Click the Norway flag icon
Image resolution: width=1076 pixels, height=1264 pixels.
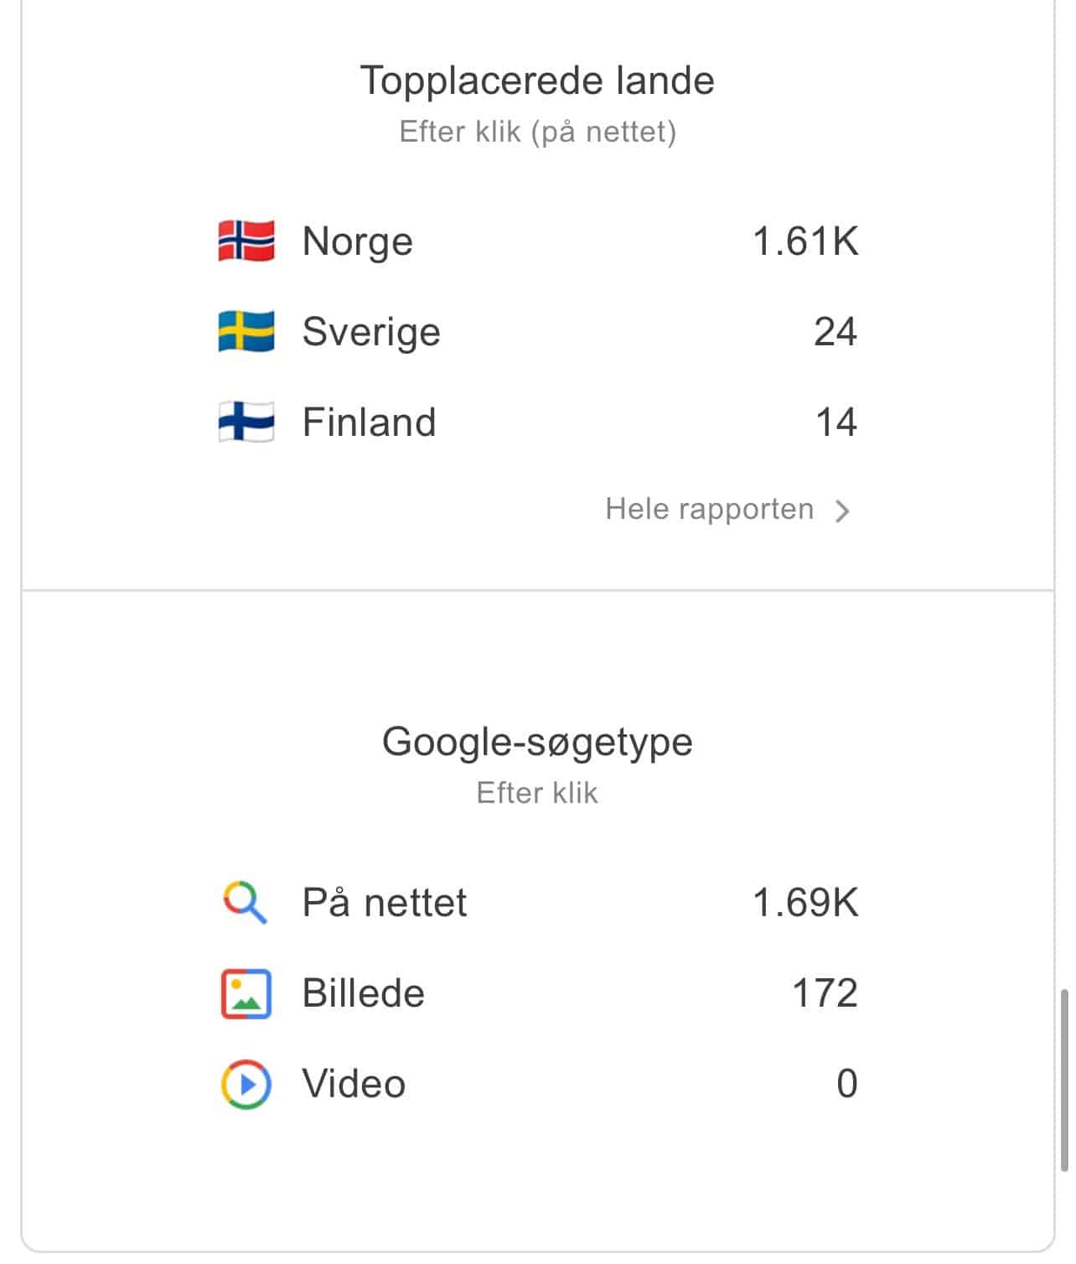(x=246, y=241)
